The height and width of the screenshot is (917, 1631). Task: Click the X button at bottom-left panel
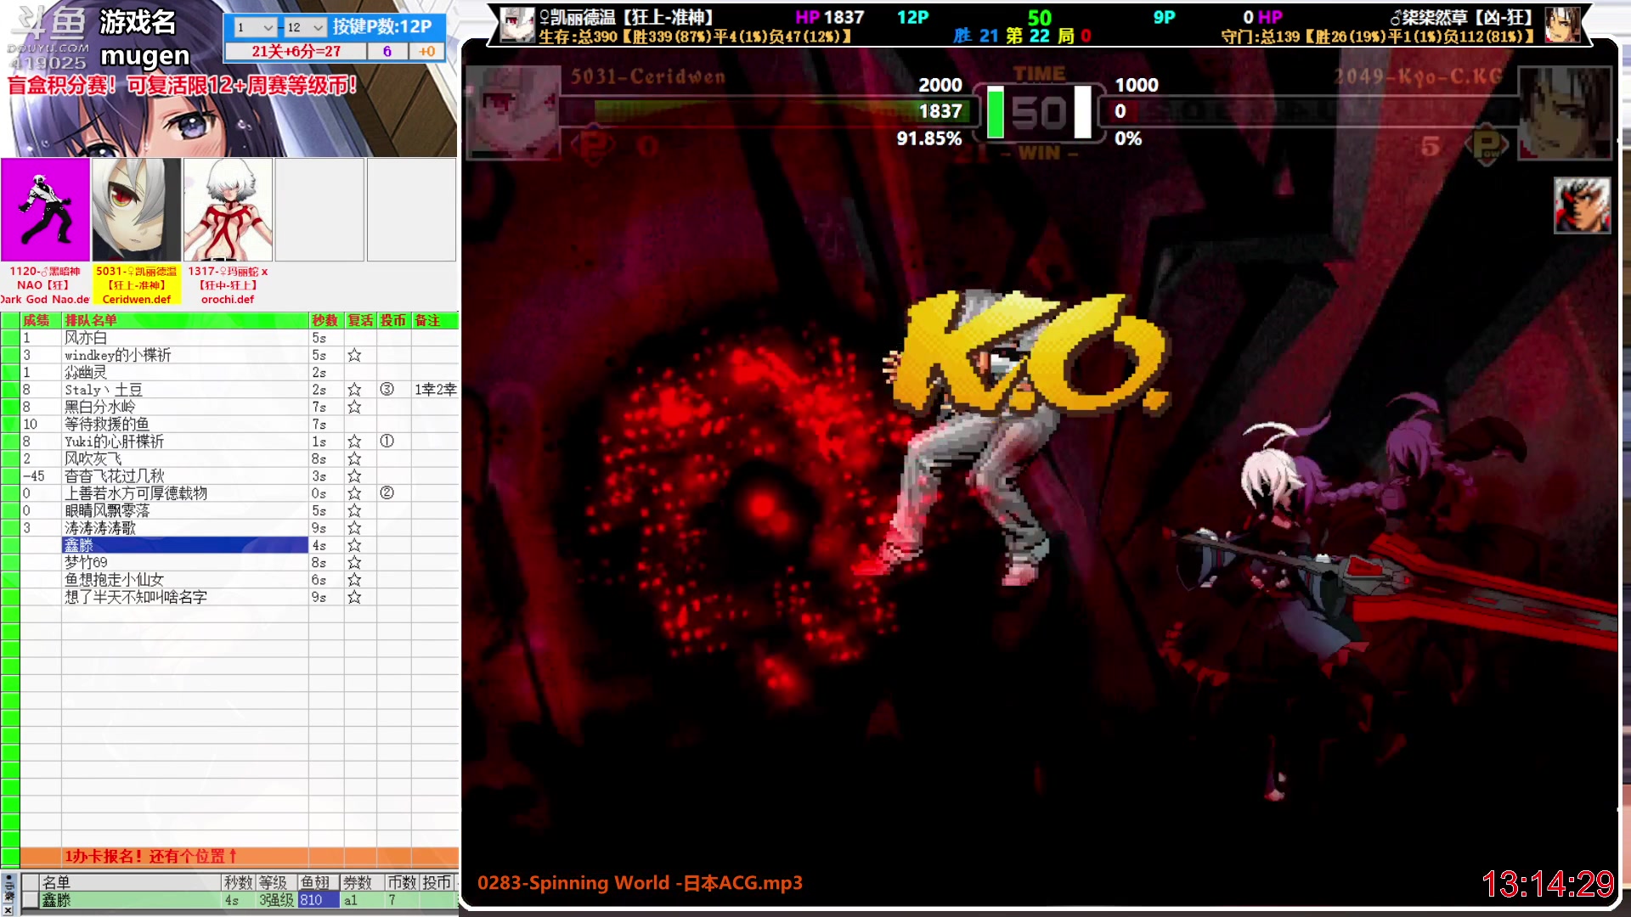click(8, 909)
